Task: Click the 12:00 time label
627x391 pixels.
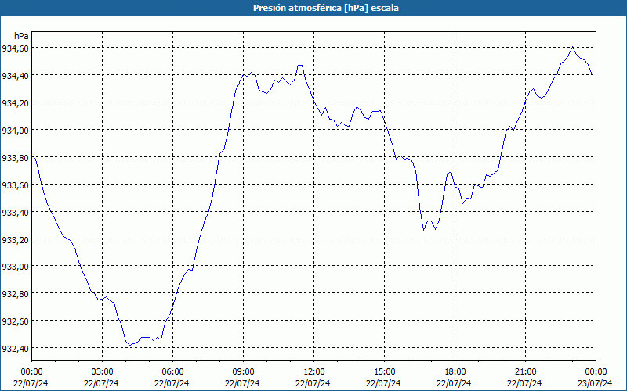Action: click(314, 372)
